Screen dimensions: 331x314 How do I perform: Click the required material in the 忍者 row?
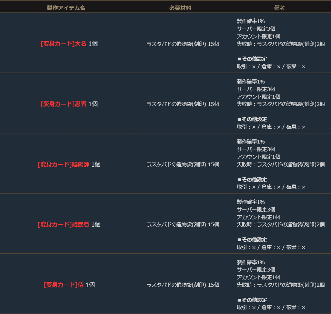pyautogui.click(x=183, y=104)
